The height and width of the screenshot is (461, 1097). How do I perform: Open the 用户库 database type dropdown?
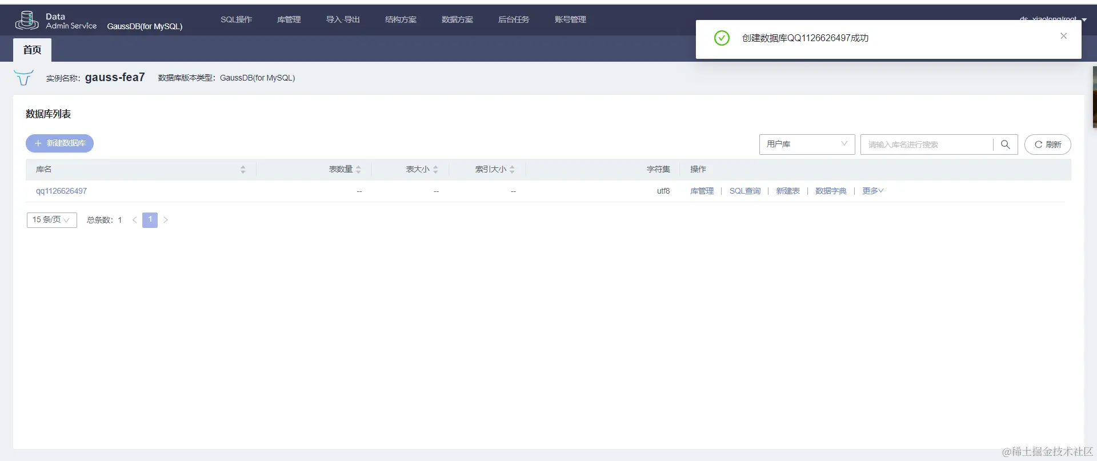point(807,145)
